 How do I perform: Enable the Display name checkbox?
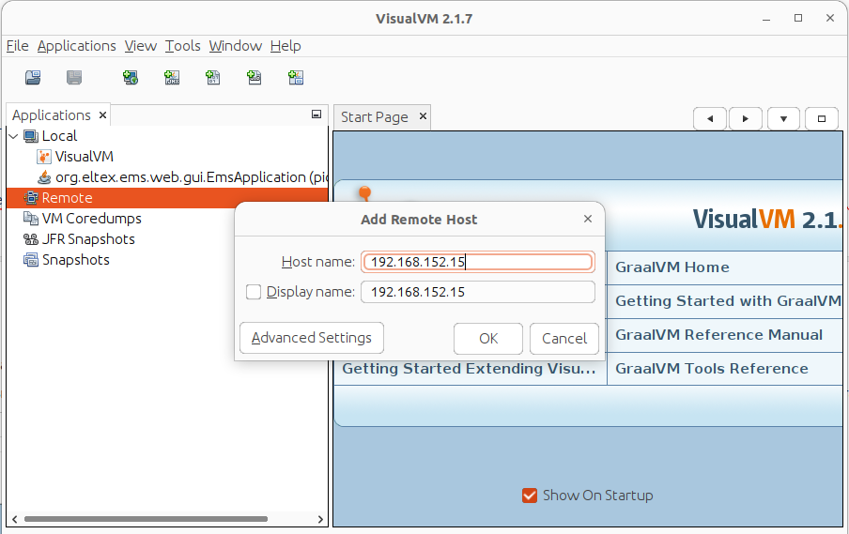[x=254, y=292]
